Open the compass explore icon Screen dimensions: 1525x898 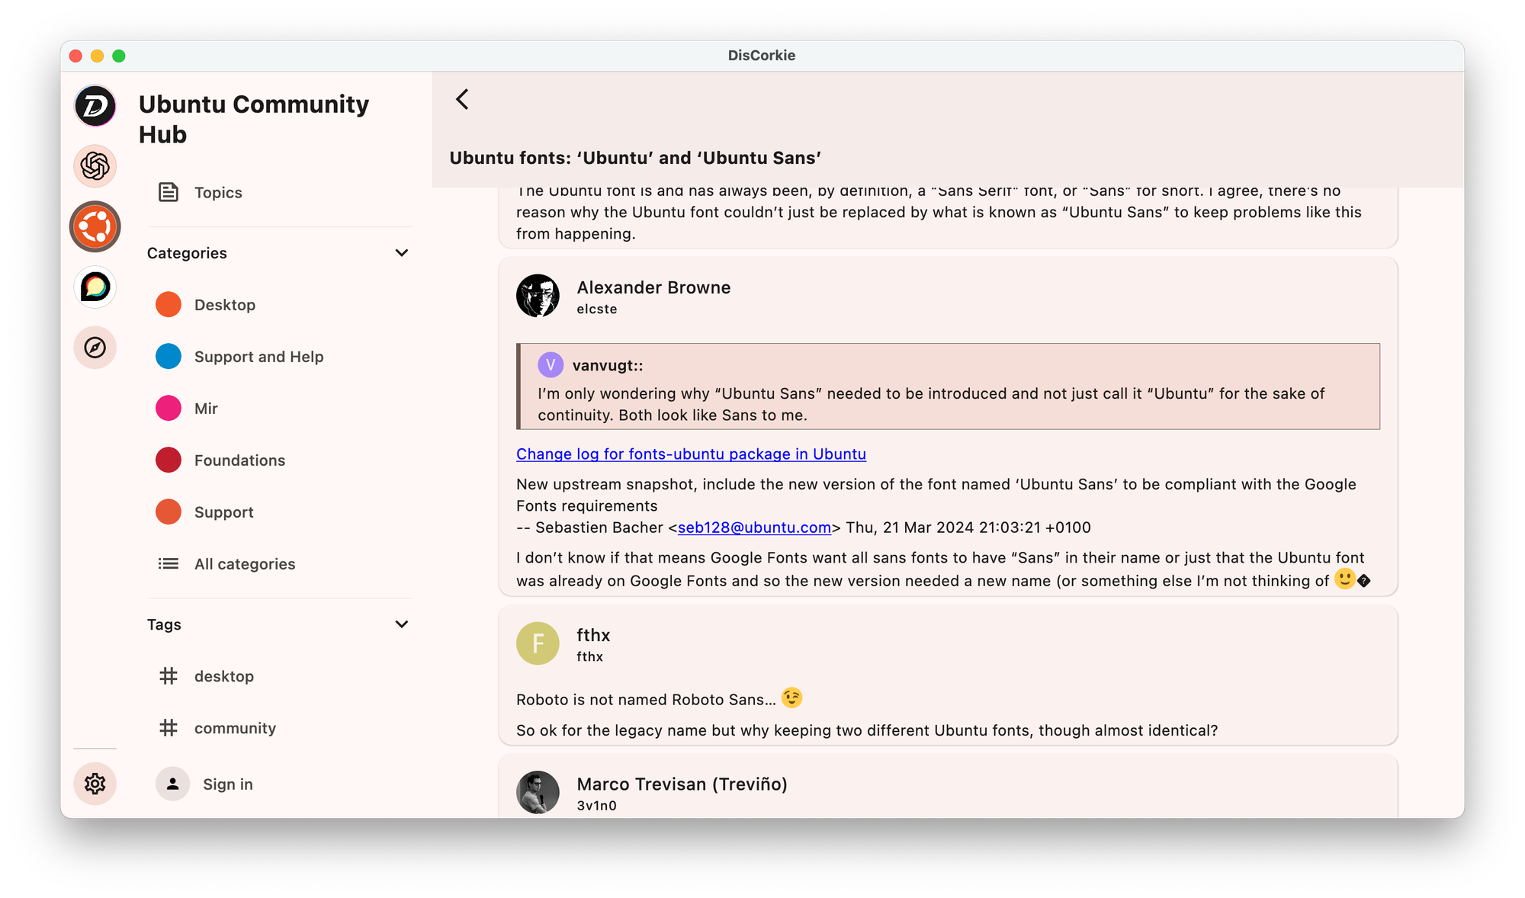click(95, 348)
